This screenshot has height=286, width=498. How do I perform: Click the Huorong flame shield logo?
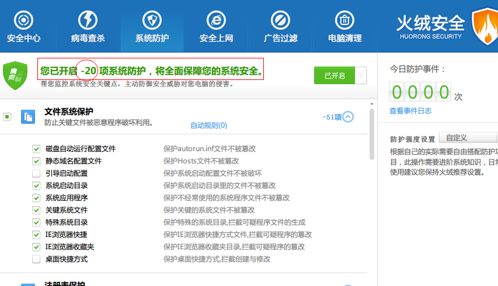pyautogui.click(x=484, y=28)
